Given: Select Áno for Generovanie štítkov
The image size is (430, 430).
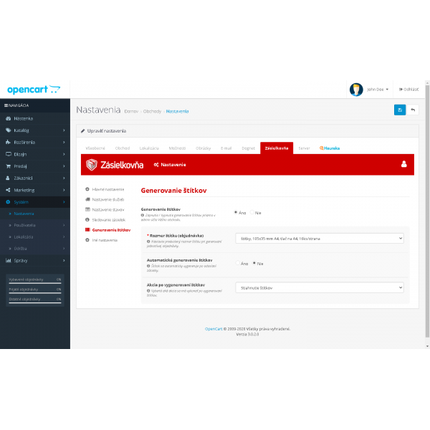Looking at the screenshot, I should 235,212.
